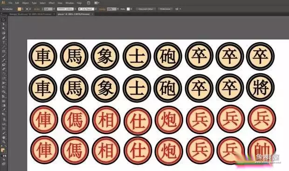Click the stroke weight input field
This screenshot has height=171, width=289.
click(48, 9)
